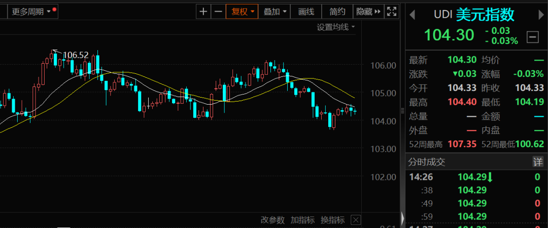Screen dimensions: 548x228
Task: Open the 更多周期 period dropdown
Action: 31,11
